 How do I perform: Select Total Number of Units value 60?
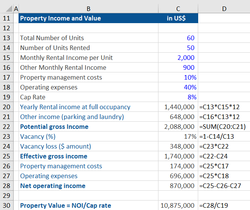pos(178,38)
